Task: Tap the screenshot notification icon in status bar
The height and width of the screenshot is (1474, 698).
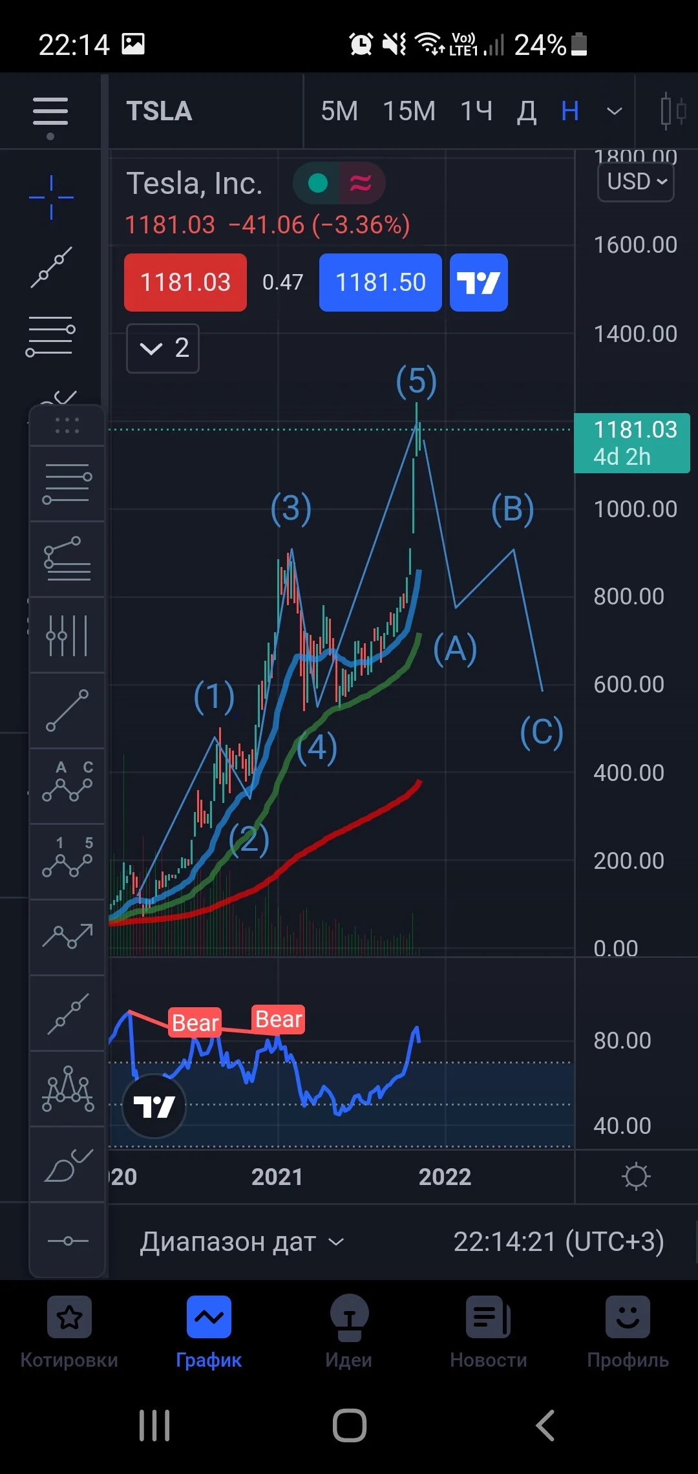Action: pos(133,44)
